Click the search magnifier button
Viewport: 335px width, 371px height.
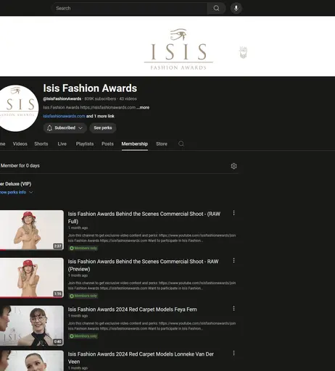point(216,8)
